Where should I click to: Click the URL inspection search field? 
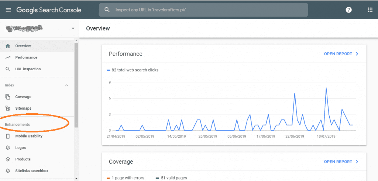point(203,10)
